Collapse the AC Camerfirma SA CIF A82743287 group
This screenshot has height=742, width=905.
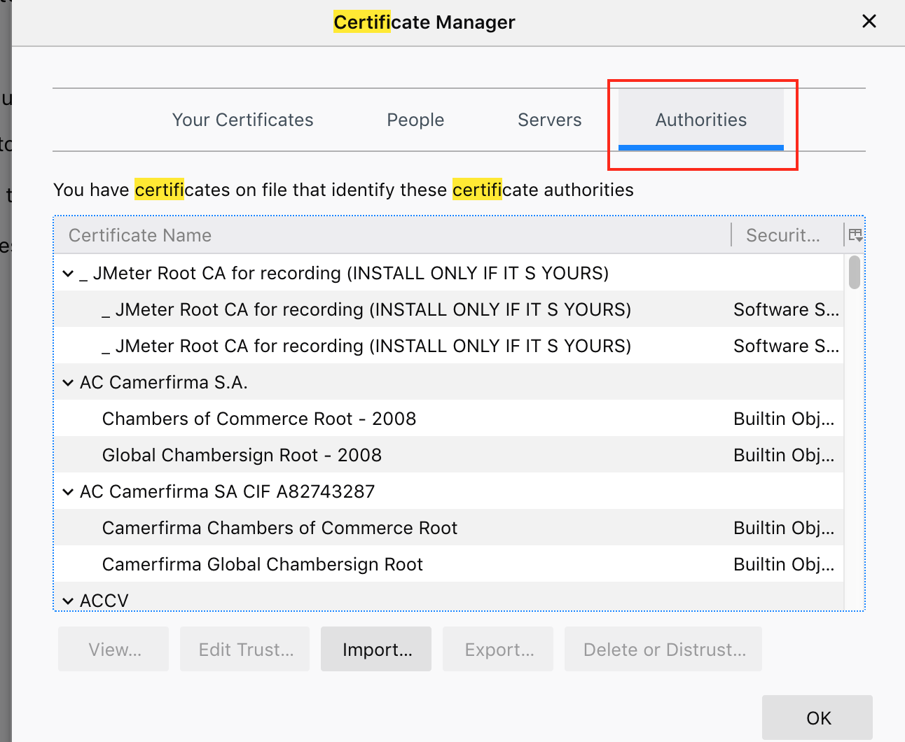click(x=68, y=491)
